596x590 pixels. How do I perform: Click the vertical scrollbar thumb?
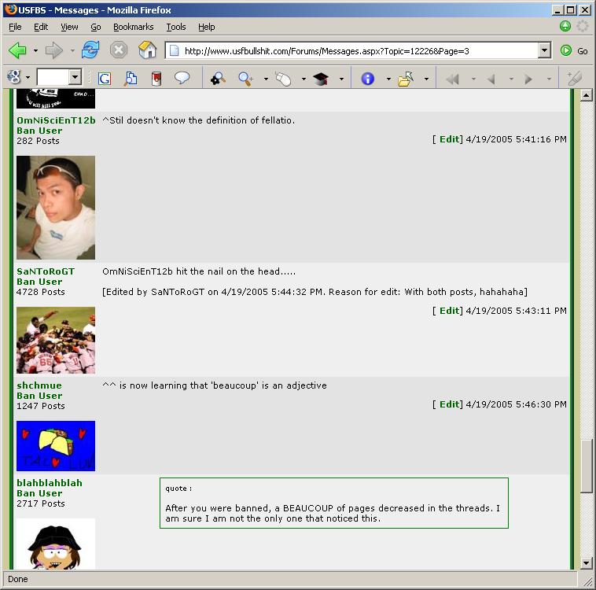[x=586, y=466]
